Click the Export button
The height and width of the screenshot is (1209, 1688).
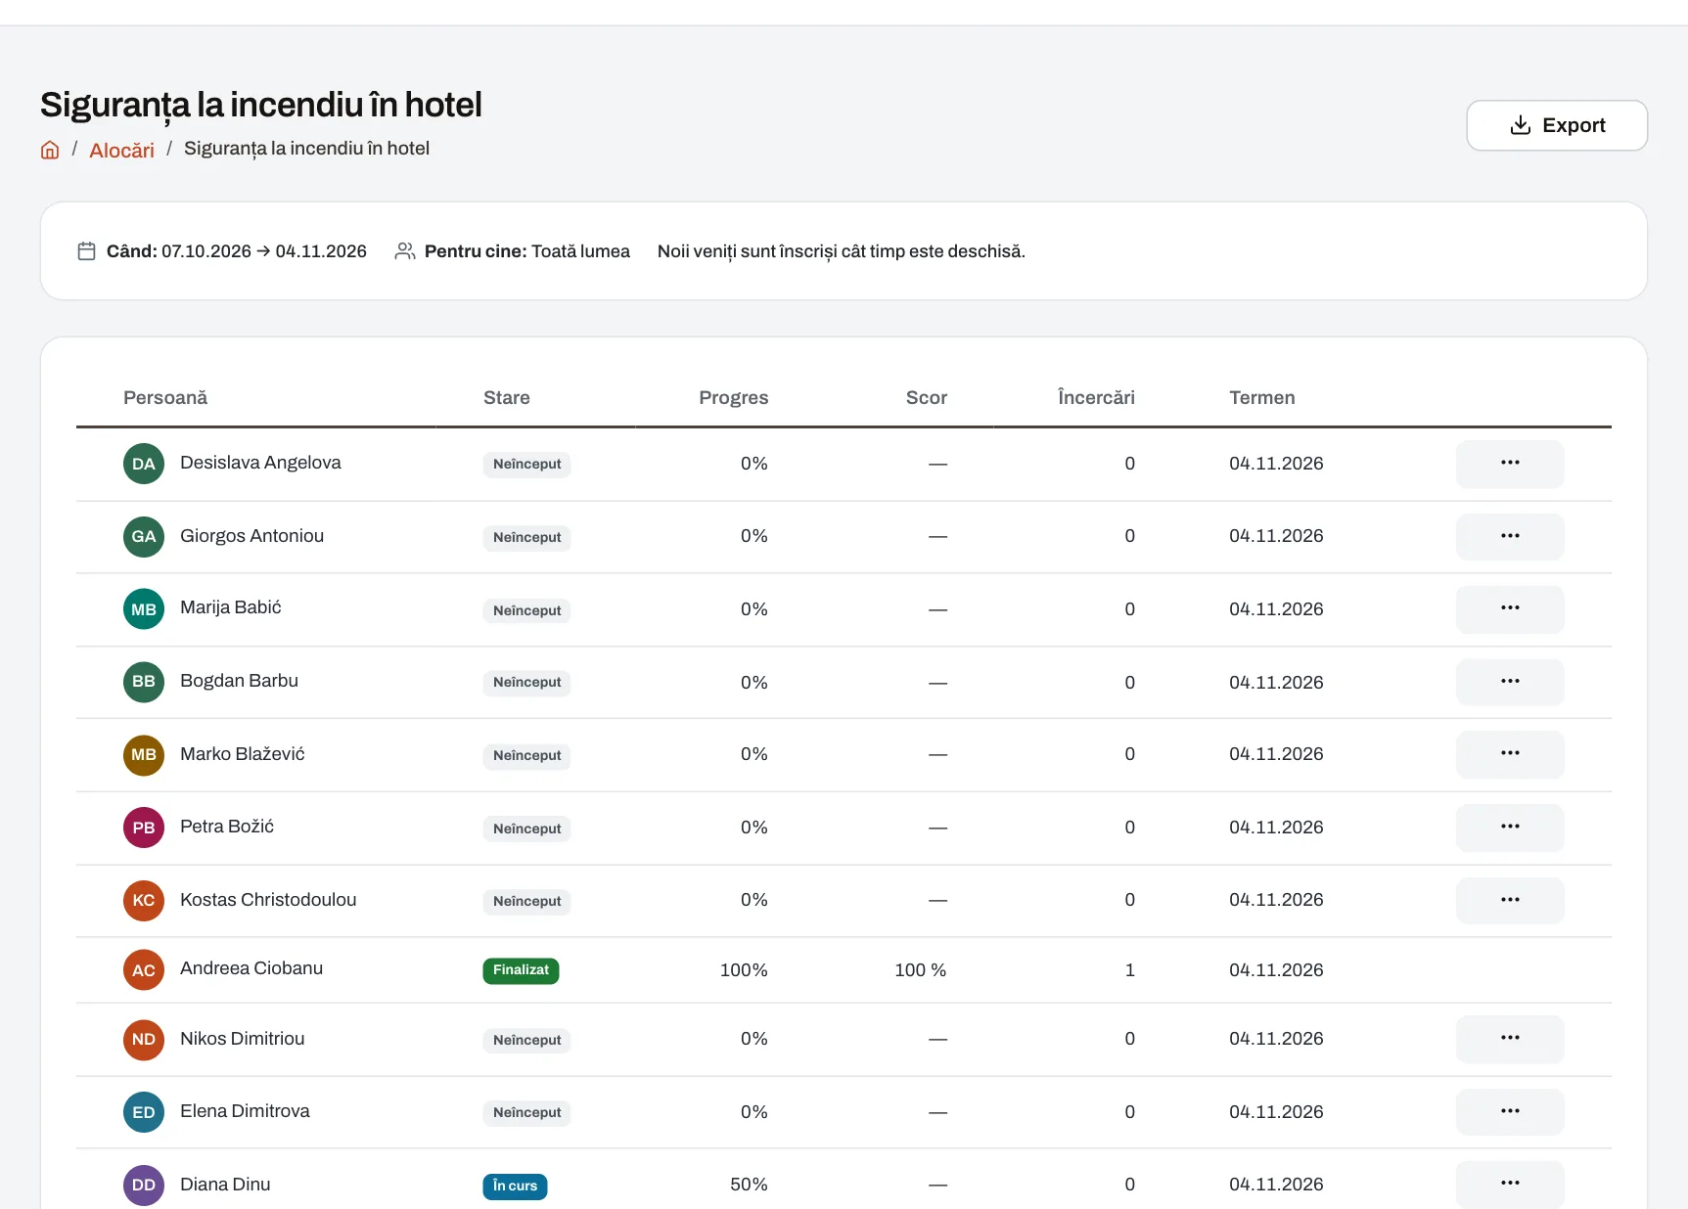1556,125
